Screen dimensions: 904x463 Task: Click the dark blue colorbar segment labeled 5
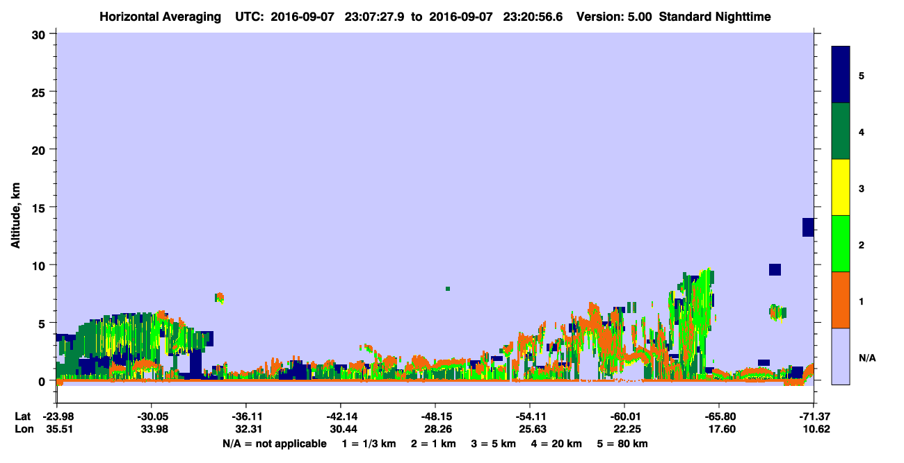pyautogui.click(x=841, y=75)
